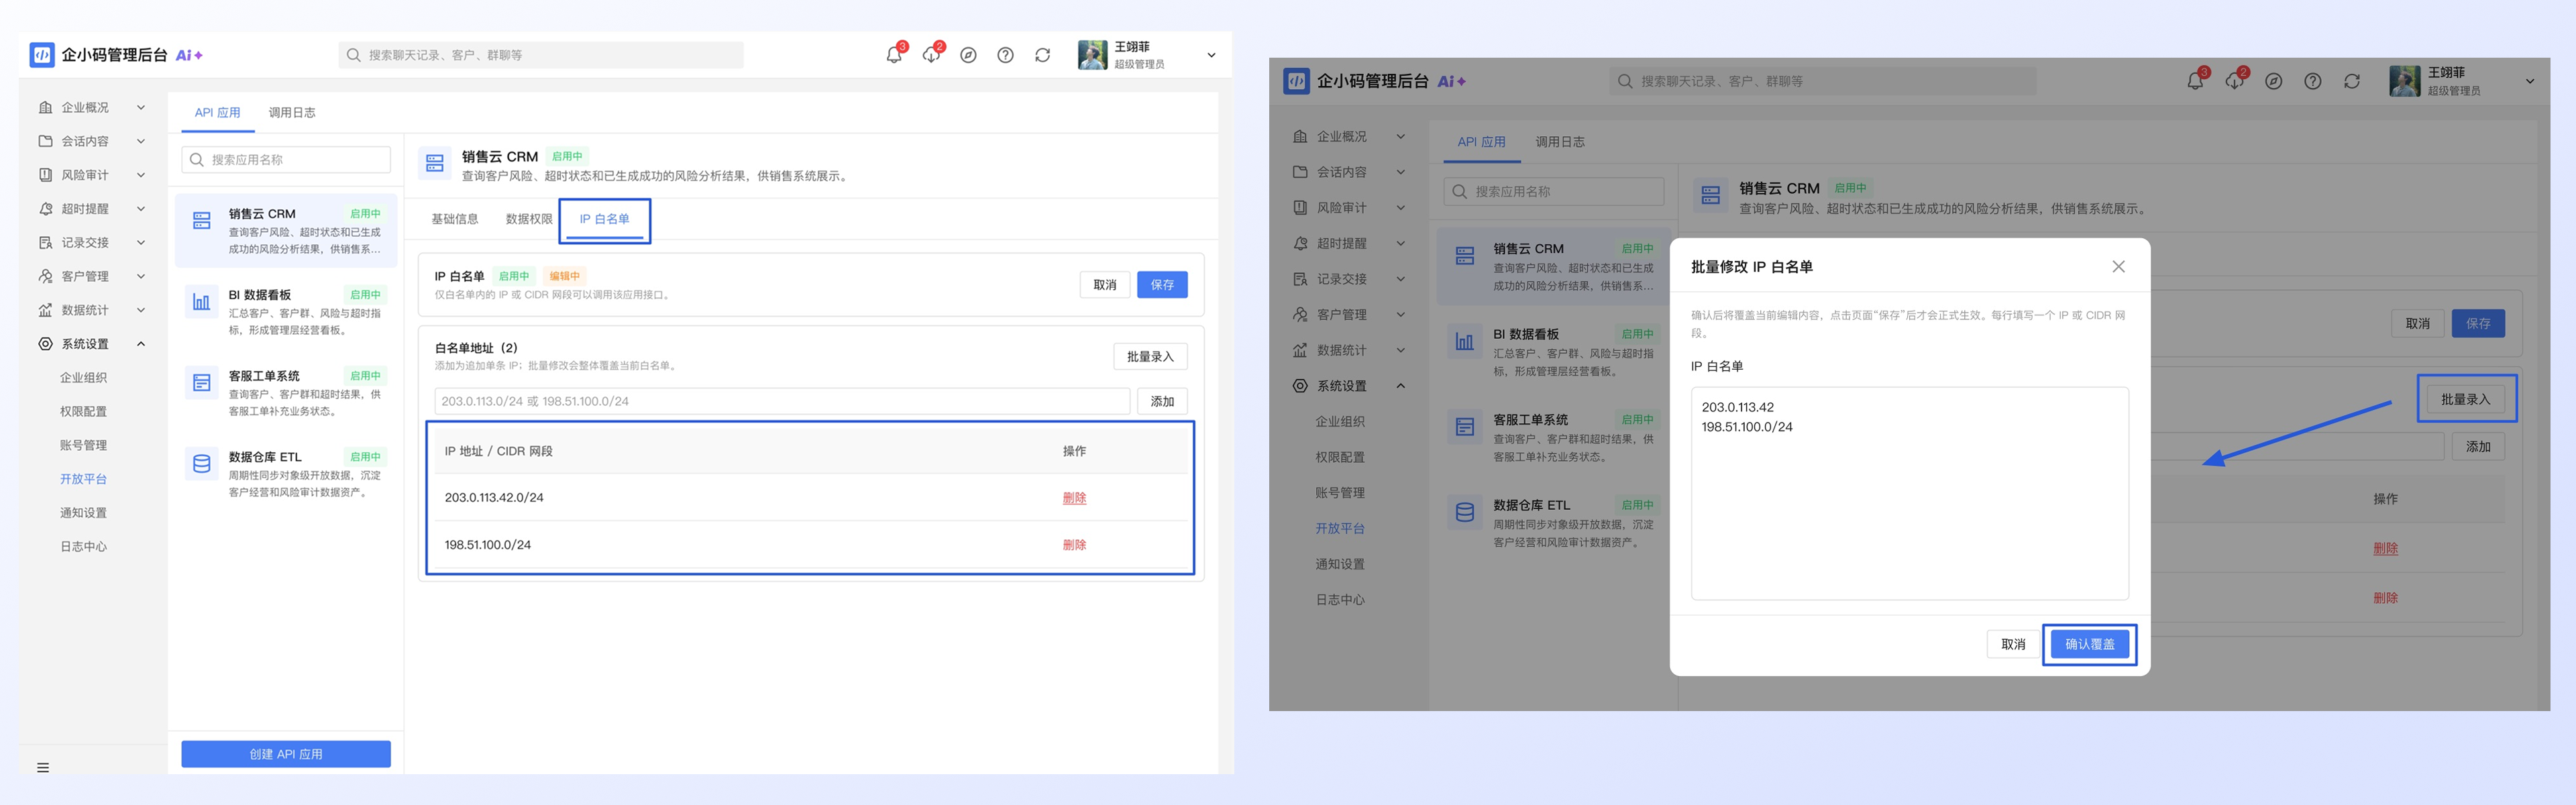Click 创建 API 应用 button
Screen dimensions: 2576x805
pyautogui.click(x=286, y=754)
